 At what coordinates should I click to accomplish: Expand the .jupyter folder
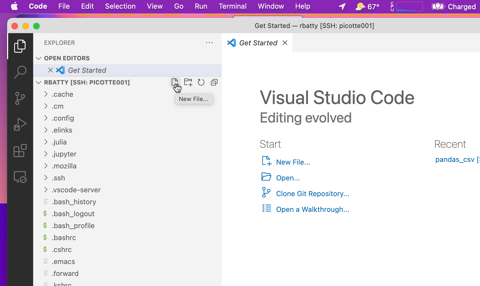[46, 154]
